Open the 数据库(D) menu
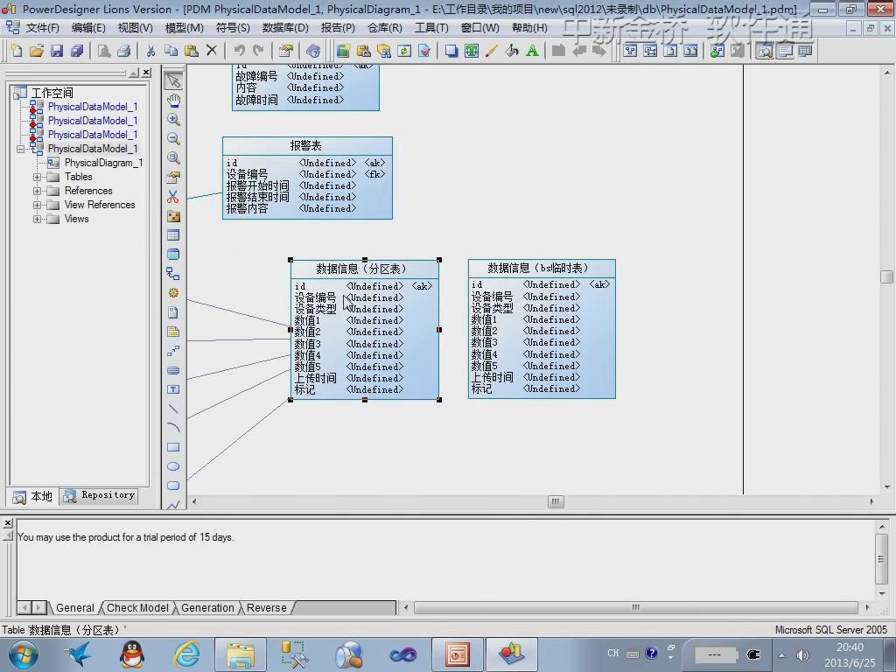Image resolution: width=896 pixels, height=672 pixels. point(285,28)
